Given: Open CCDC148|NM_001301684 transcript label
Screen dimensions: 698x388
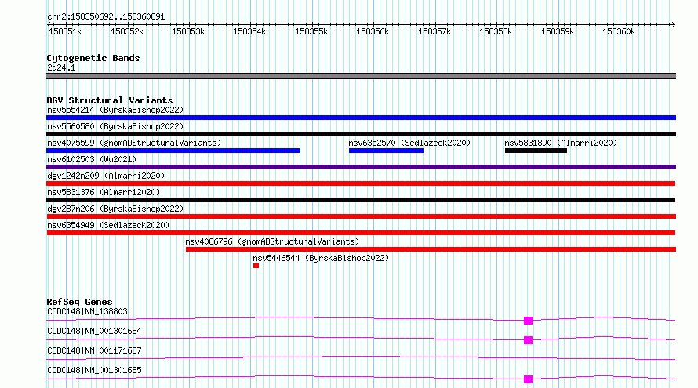Looking at the screenshot, I should point(94,331).
